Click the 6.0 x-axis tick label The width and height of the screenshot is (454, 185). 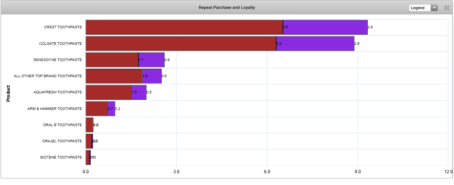pyautogui.click(x=267, y=172)
